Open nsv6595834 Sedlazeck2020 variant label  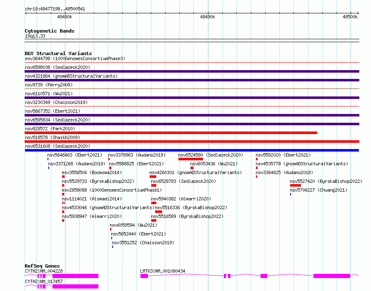pyautogui.click(x=58, y=120)
